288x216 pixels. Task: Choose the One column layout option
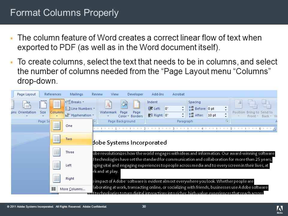tap(71, 126)
